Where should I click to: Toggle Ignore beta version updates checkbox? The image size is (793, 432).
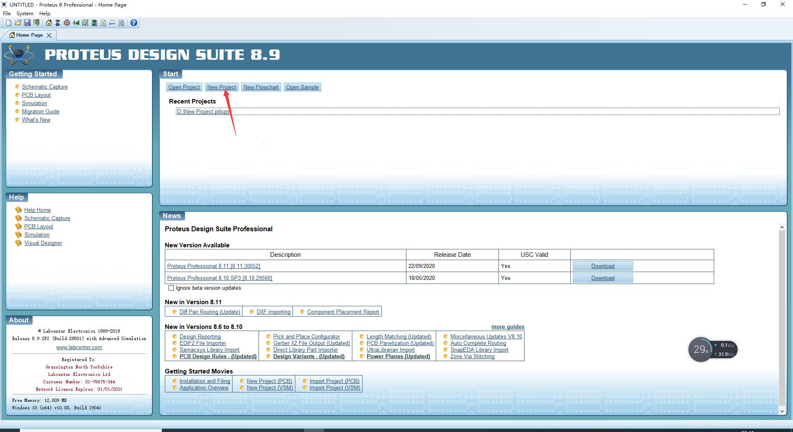click(x=171, y=288)
